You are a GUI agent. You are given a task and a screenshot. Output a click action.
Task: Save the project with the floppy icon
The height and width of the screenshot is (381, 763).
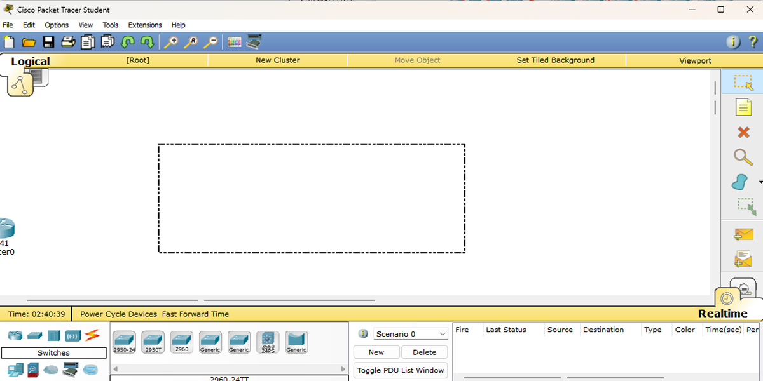click(48, 43)
